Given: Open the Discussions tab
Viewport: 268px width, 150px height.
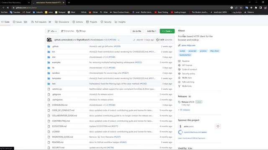Looking at the screenshot, I should (x=62, y=22).
